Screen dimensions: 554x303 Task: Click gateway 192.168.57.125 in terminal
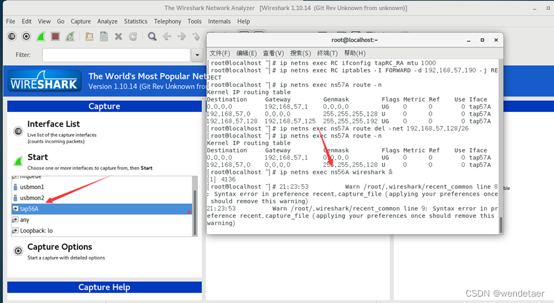point(290,121)
